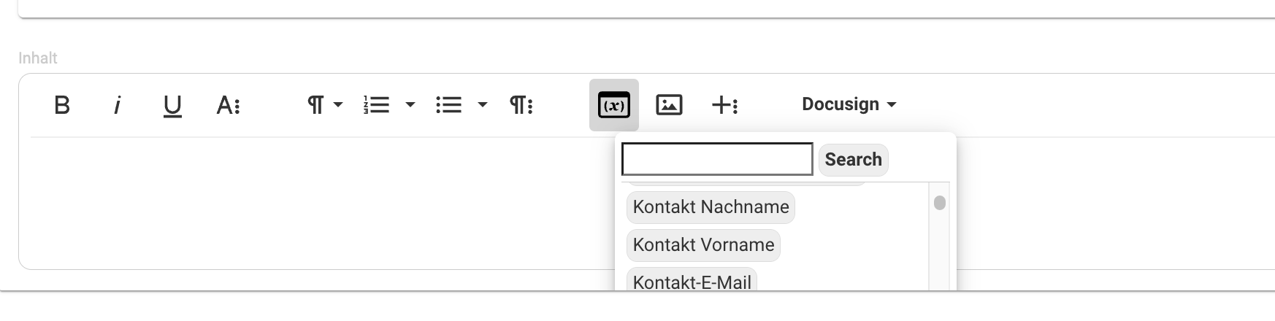Insert an image via picture icon
Image resolution: width=1275 pixels, height=321 pixels.
pyautogui.click(x=669, y=105)
